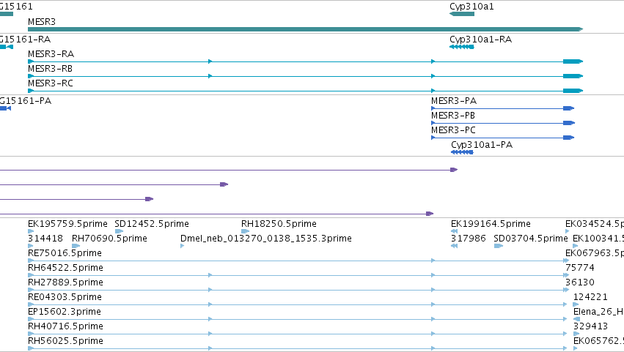Select the longest purple arrow feature
The width and height of the screenshot is (624, 352).
coord(229,170)
